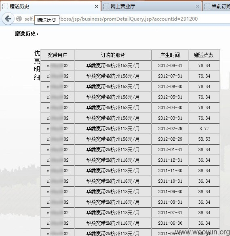This screenshot has height=236, width=230.
Task: Click the URL address bar field
Action: (x=123, y=19)
